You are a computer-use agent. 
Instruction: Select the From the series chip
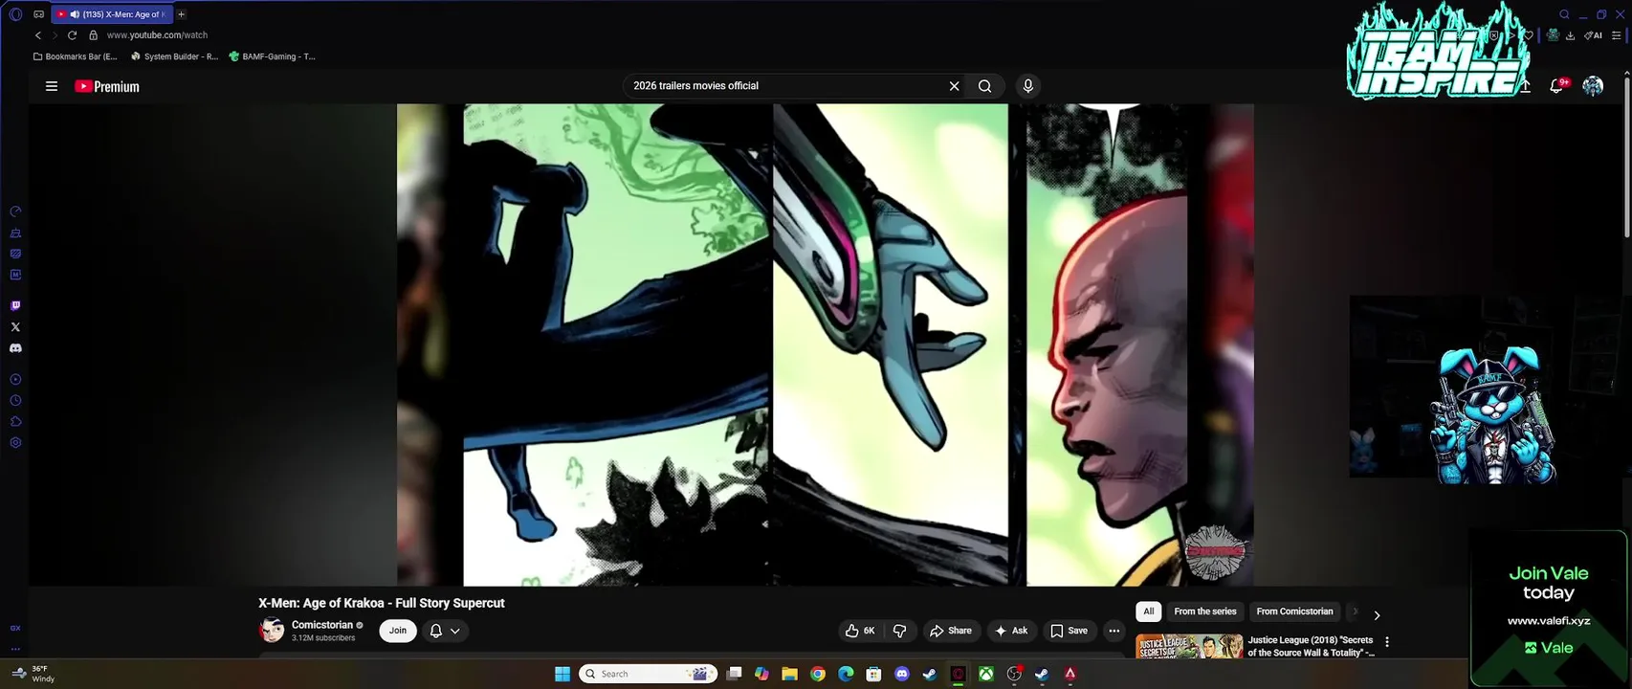coord(1205,611)
